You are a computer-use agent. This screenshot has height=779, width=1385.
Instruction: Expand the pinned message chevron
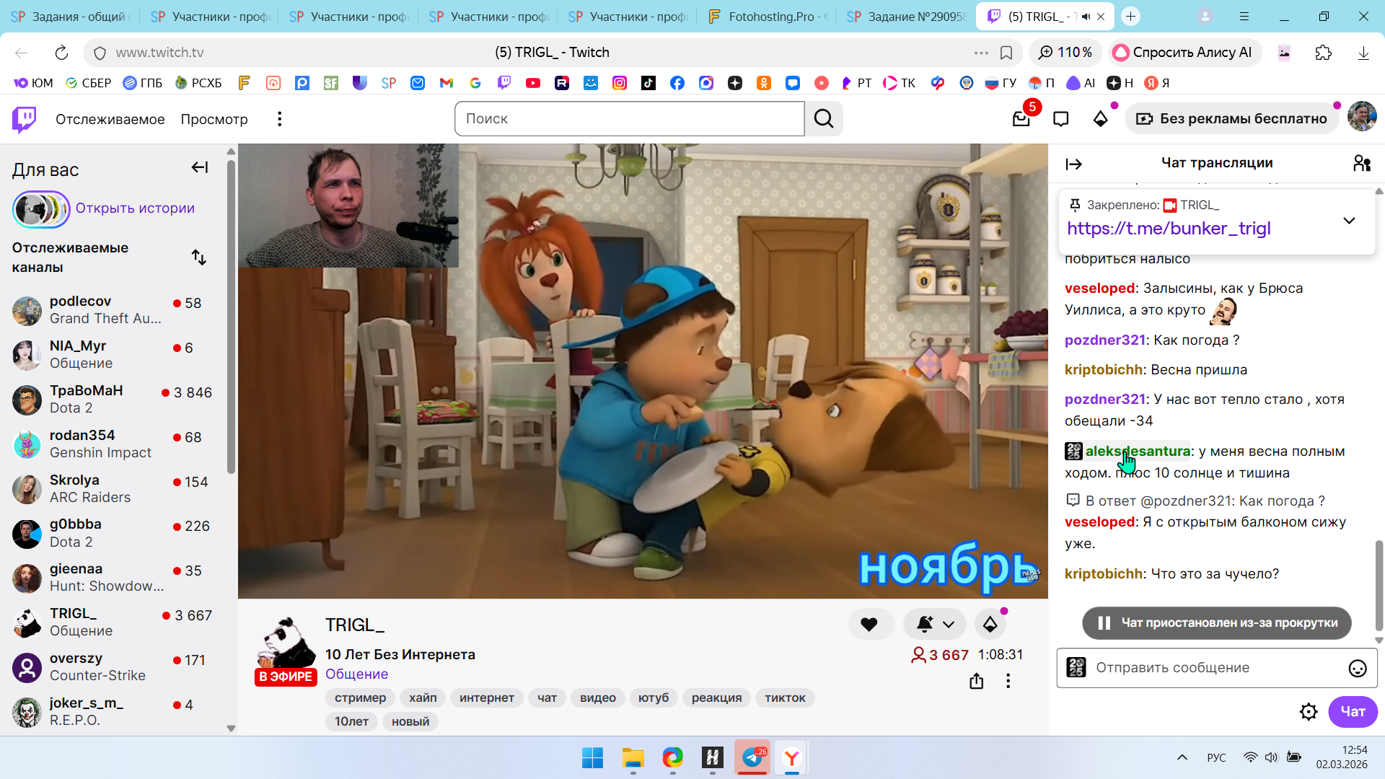point(1349,221)
